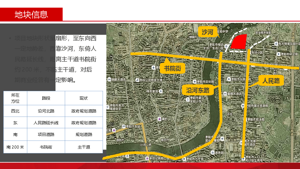Click the home icon beside 针织厂生活小区
The image size is (300, 169).
pos(226,46)
